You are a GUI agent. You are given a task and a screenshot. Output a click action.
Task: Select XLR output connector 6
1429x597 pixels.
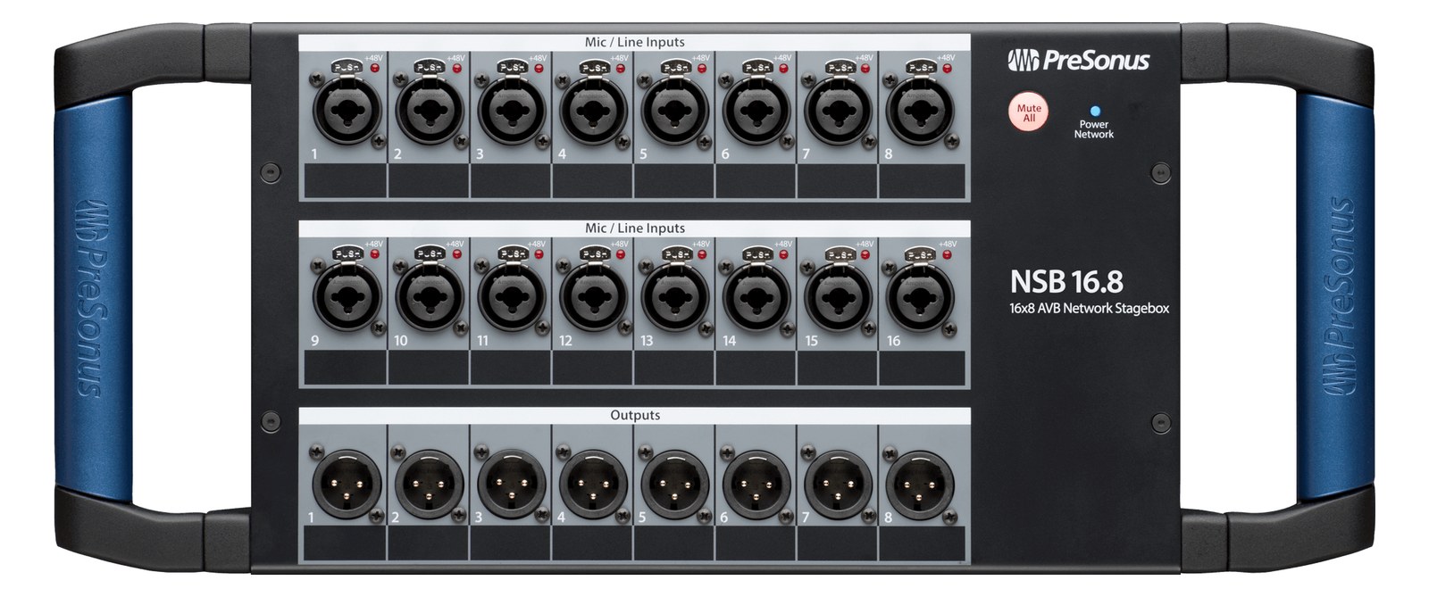[x=756, y=484]
